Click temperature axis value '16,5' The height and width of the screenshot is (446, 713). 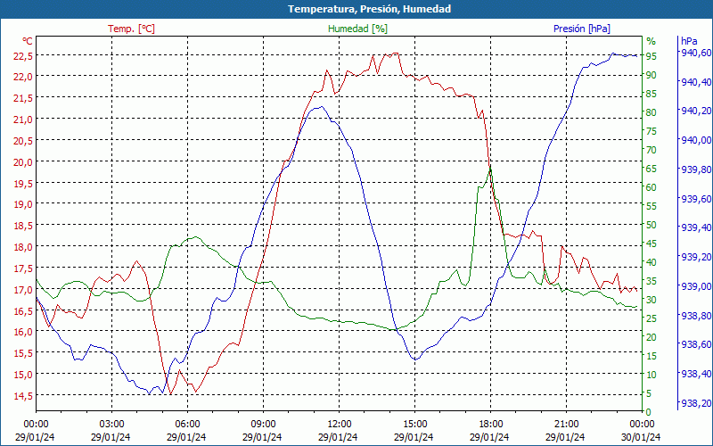point(23,310)
